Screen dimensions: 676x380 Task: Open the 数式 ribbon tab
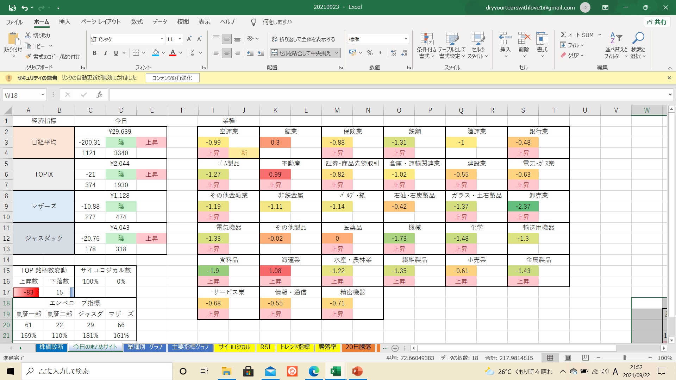coord(137,22)
